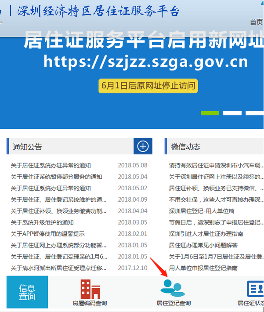Image resolution: width=264 pixels, height=312 pixels.
Task: Open 居住登记查询 people icon
Action: 173,287
